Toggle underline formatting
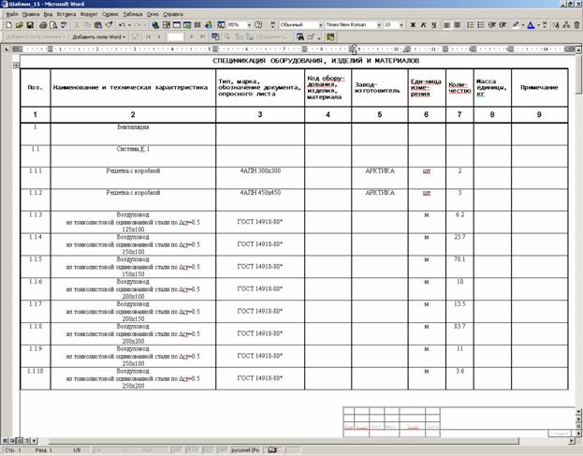 pyautogui.click(x=433, y=25)
